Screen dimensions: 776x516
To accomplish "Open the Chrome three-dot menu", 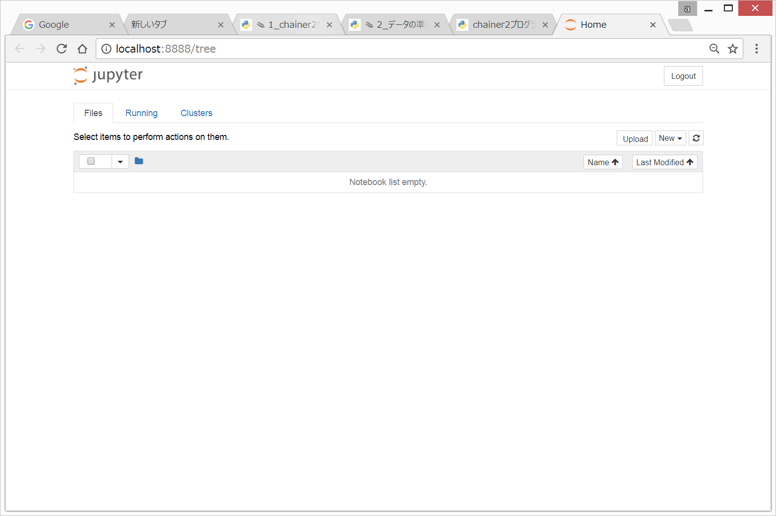I will [756, 49].
